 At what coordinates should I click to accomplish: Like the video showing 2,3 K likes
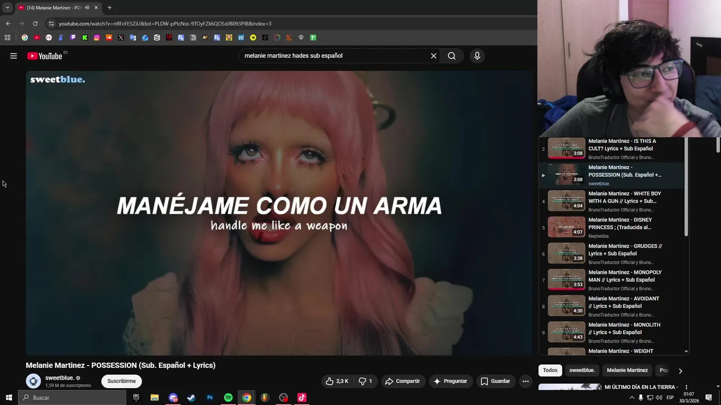336,381
